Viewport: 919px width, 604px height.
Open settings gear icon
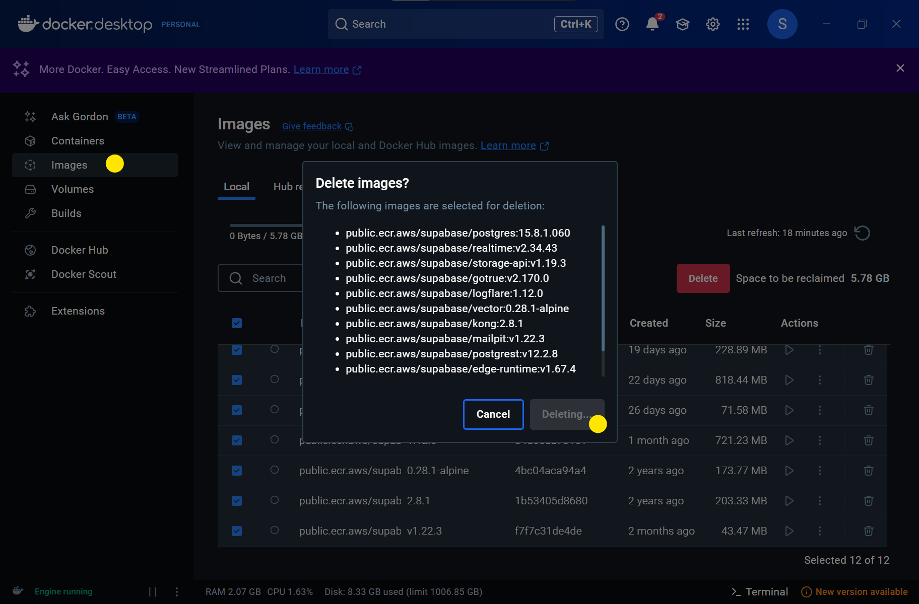(x=713, y=24)
